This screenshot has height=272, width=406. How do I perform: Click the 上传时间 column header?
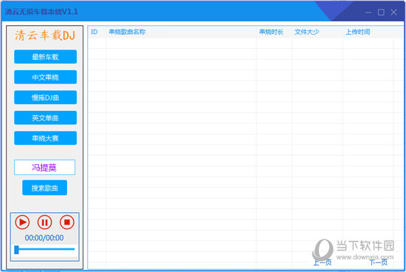pyautogui.click(x=357, y=32)
